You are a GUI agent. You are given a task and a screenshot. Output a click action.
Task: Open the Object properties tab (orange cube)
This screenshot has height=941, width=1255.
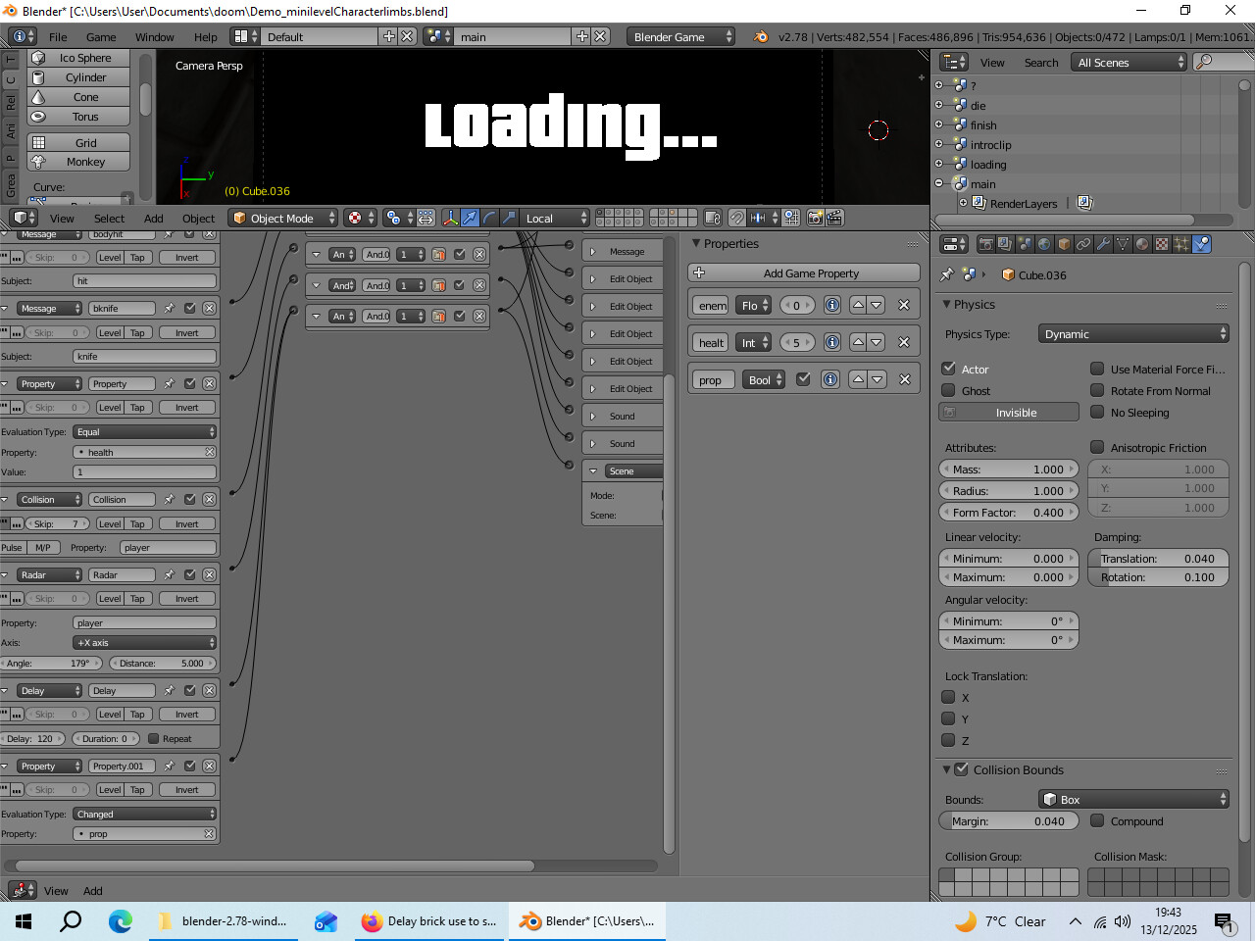coord(1064,244)
